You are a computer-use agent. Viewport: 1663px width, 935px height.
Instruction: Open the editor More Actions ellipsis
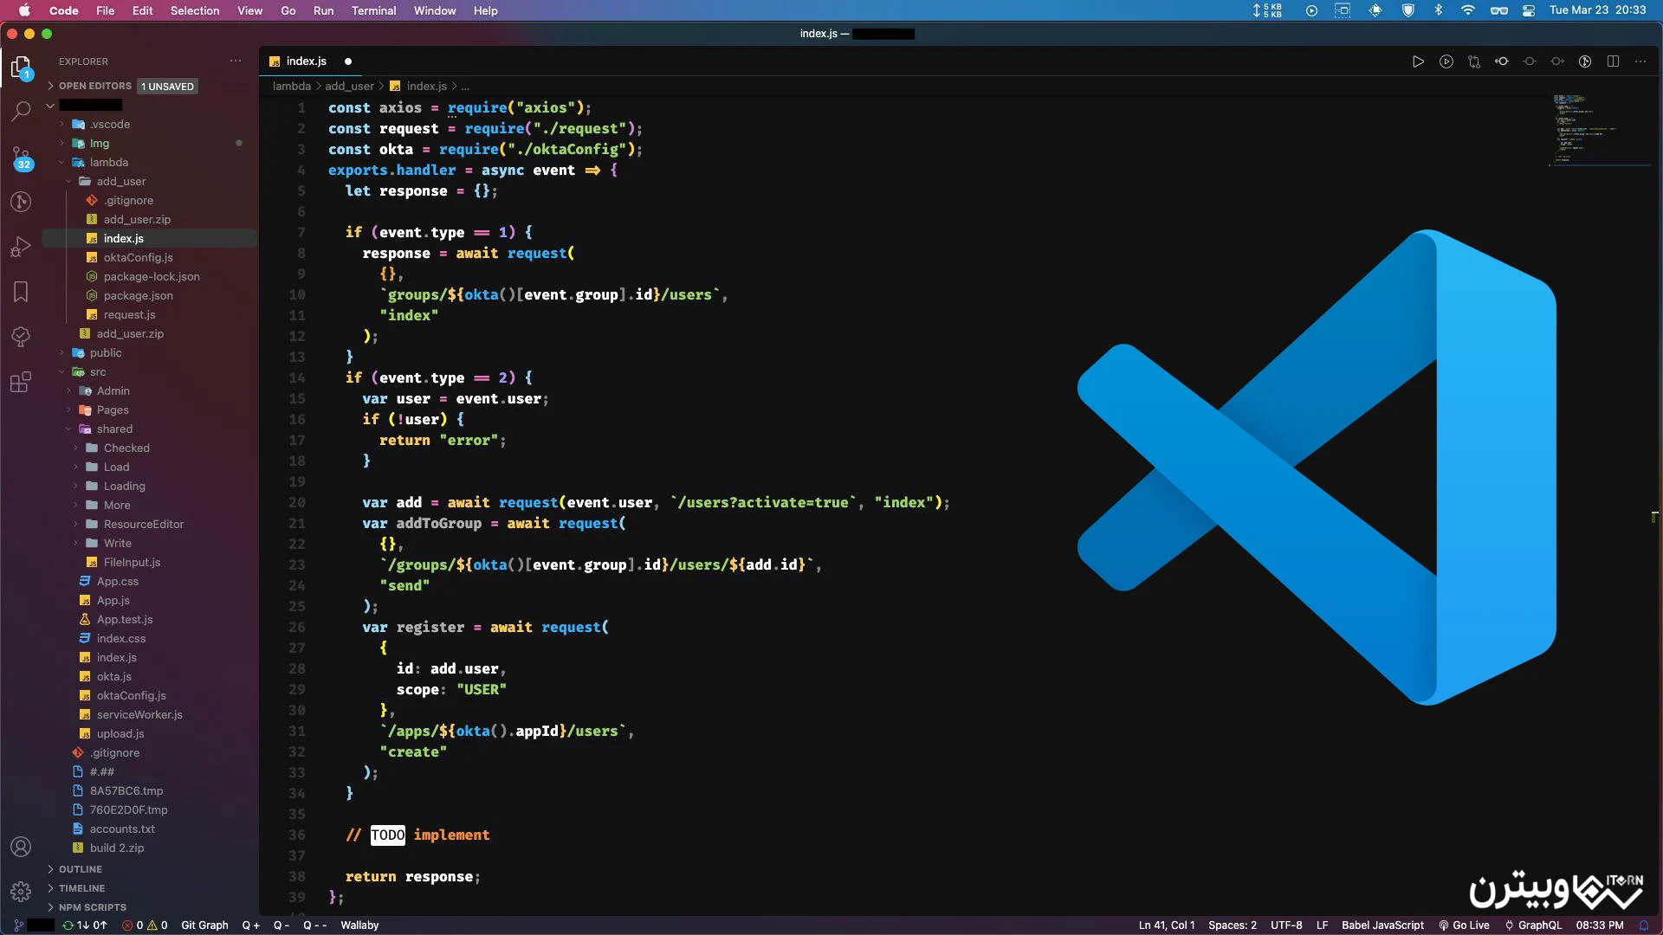(1640, 61)
